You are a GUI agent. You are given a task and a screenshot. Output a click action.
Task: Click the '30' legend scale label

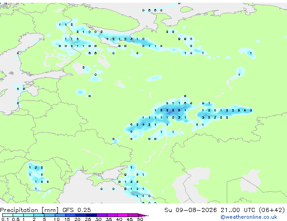98,219
